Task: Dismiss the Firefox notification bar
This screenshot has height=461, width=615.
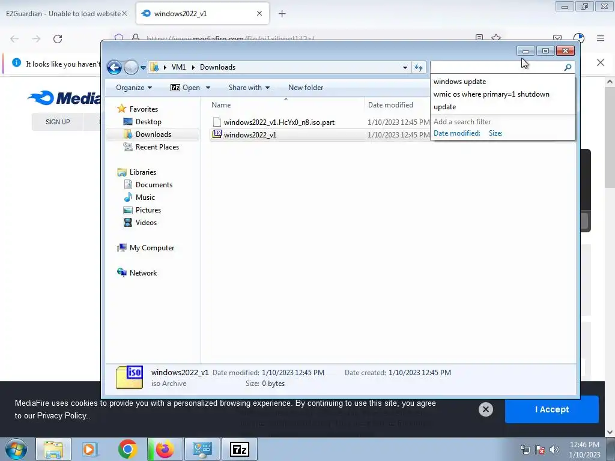Action: 601,62
